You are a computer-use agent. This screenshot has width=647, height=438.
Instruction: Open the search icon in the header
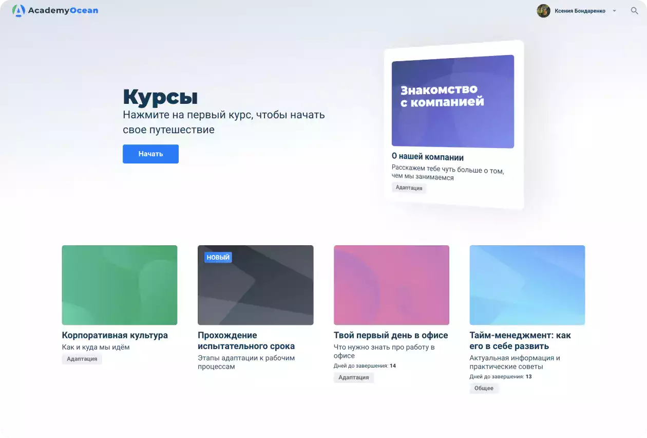tap(634, 10)
